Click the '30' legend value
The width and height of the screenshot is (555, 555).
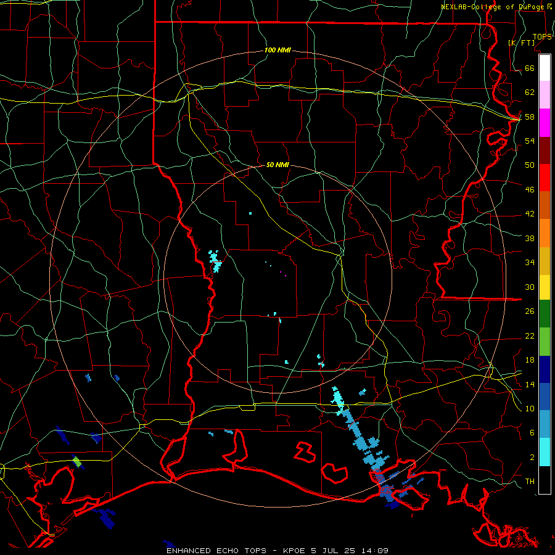coord(530,287)
